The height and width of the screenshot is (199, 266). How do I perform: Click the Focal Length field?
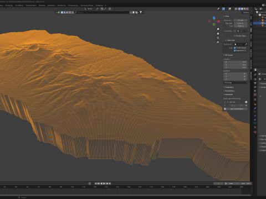point(241,20)
